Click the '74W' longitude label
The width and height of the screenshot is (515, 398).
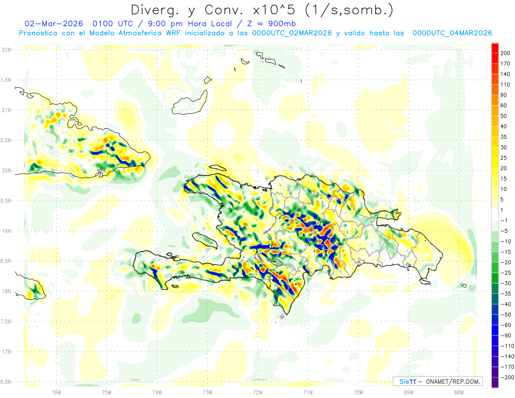pos(157,392)
